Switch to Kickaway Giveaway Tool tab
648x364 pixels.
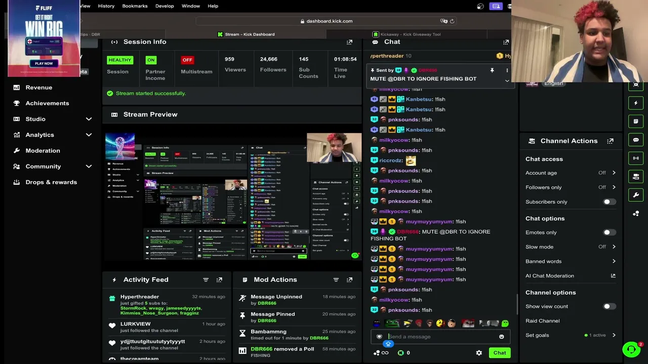tap(407, 34)
